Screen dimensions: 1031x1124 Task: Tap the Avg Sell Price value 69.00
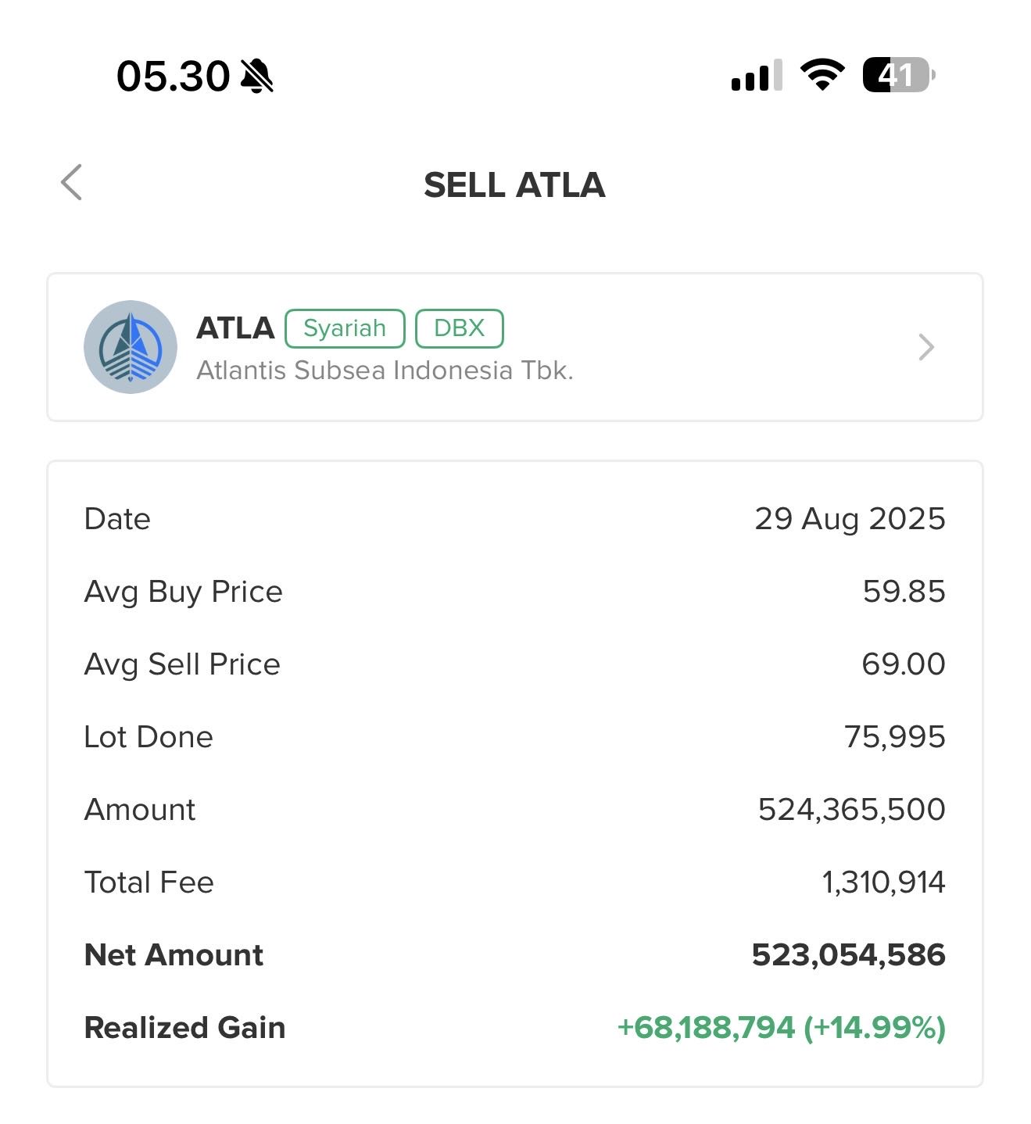[904, 664]
